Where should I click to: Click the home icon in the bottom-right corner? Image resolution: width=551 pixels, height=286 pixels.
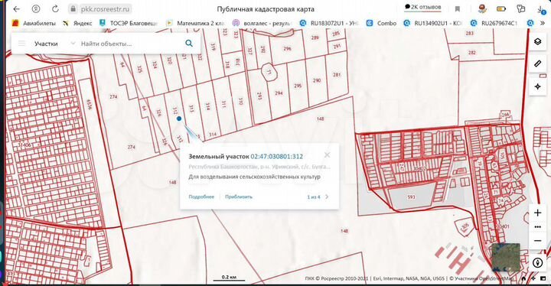tap(523, 279)
